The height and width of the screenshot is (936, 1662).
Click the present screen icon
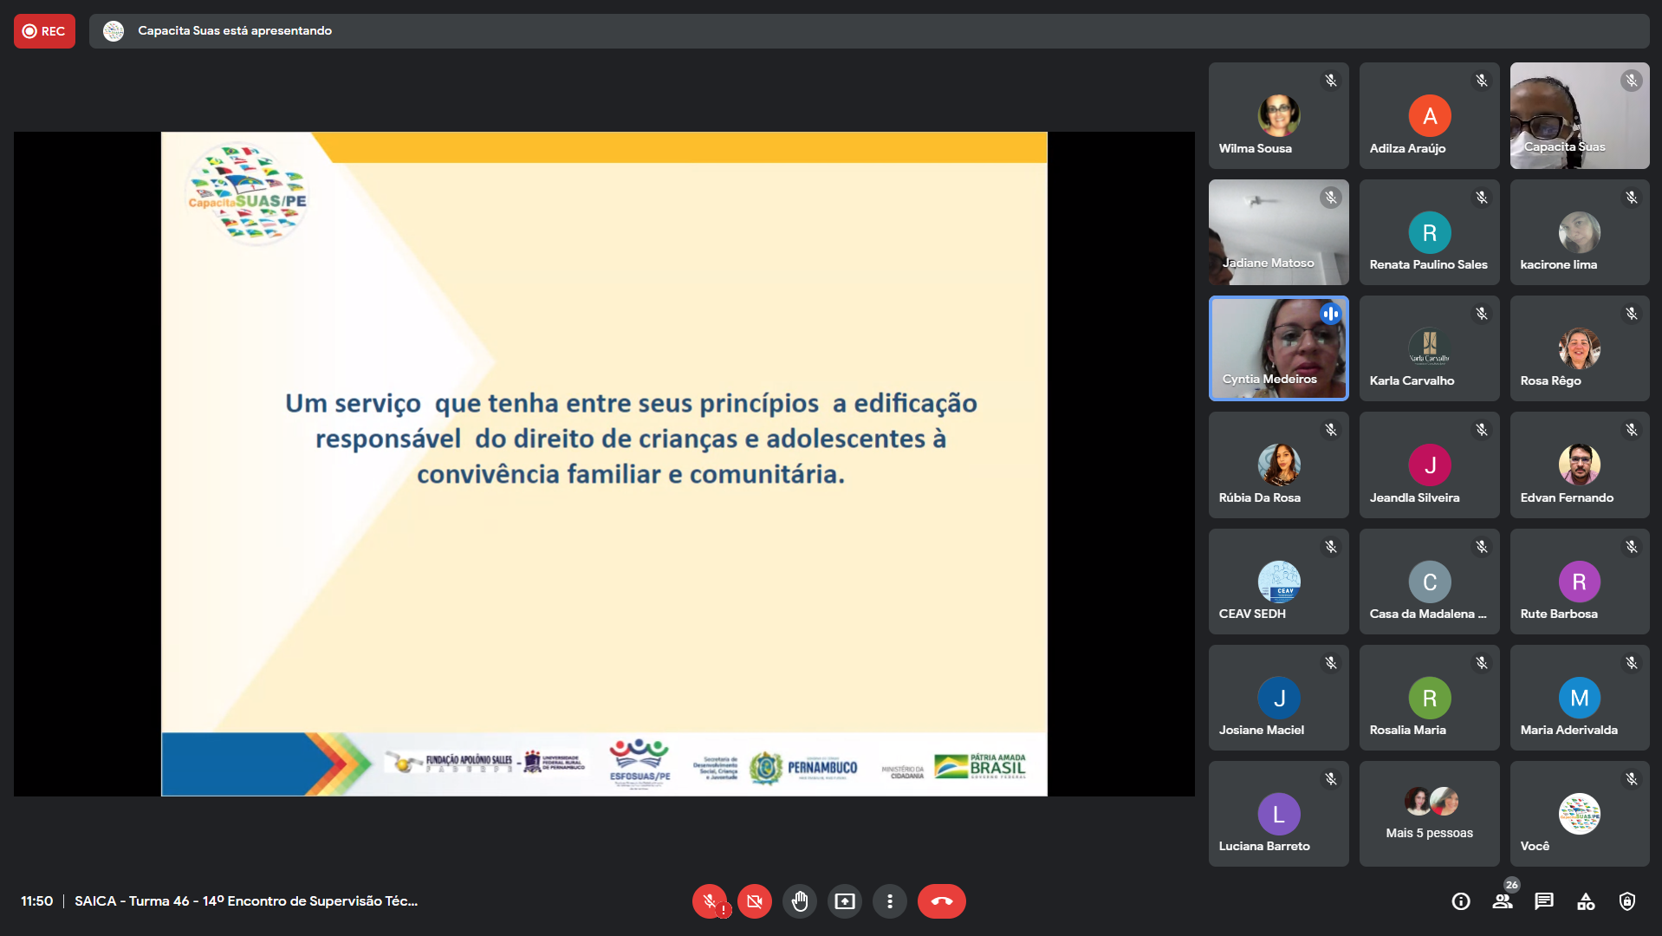pos(844,901)
